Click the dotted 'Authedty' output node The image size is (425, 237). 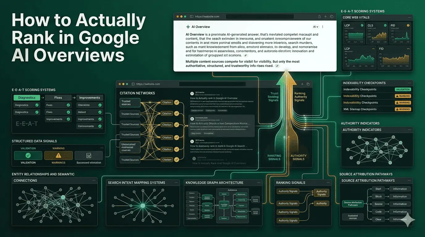(x=322, y=203)
